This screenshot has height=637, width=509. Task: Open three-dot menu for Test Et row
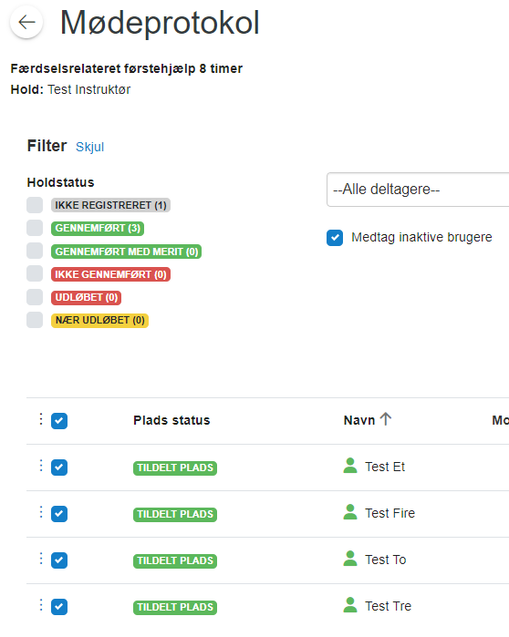(x=41, y=466)
